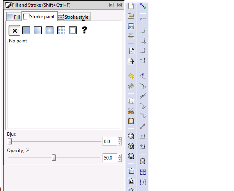Click the Paste clipboard icon

pyautogui.click(x=131, y=121)
